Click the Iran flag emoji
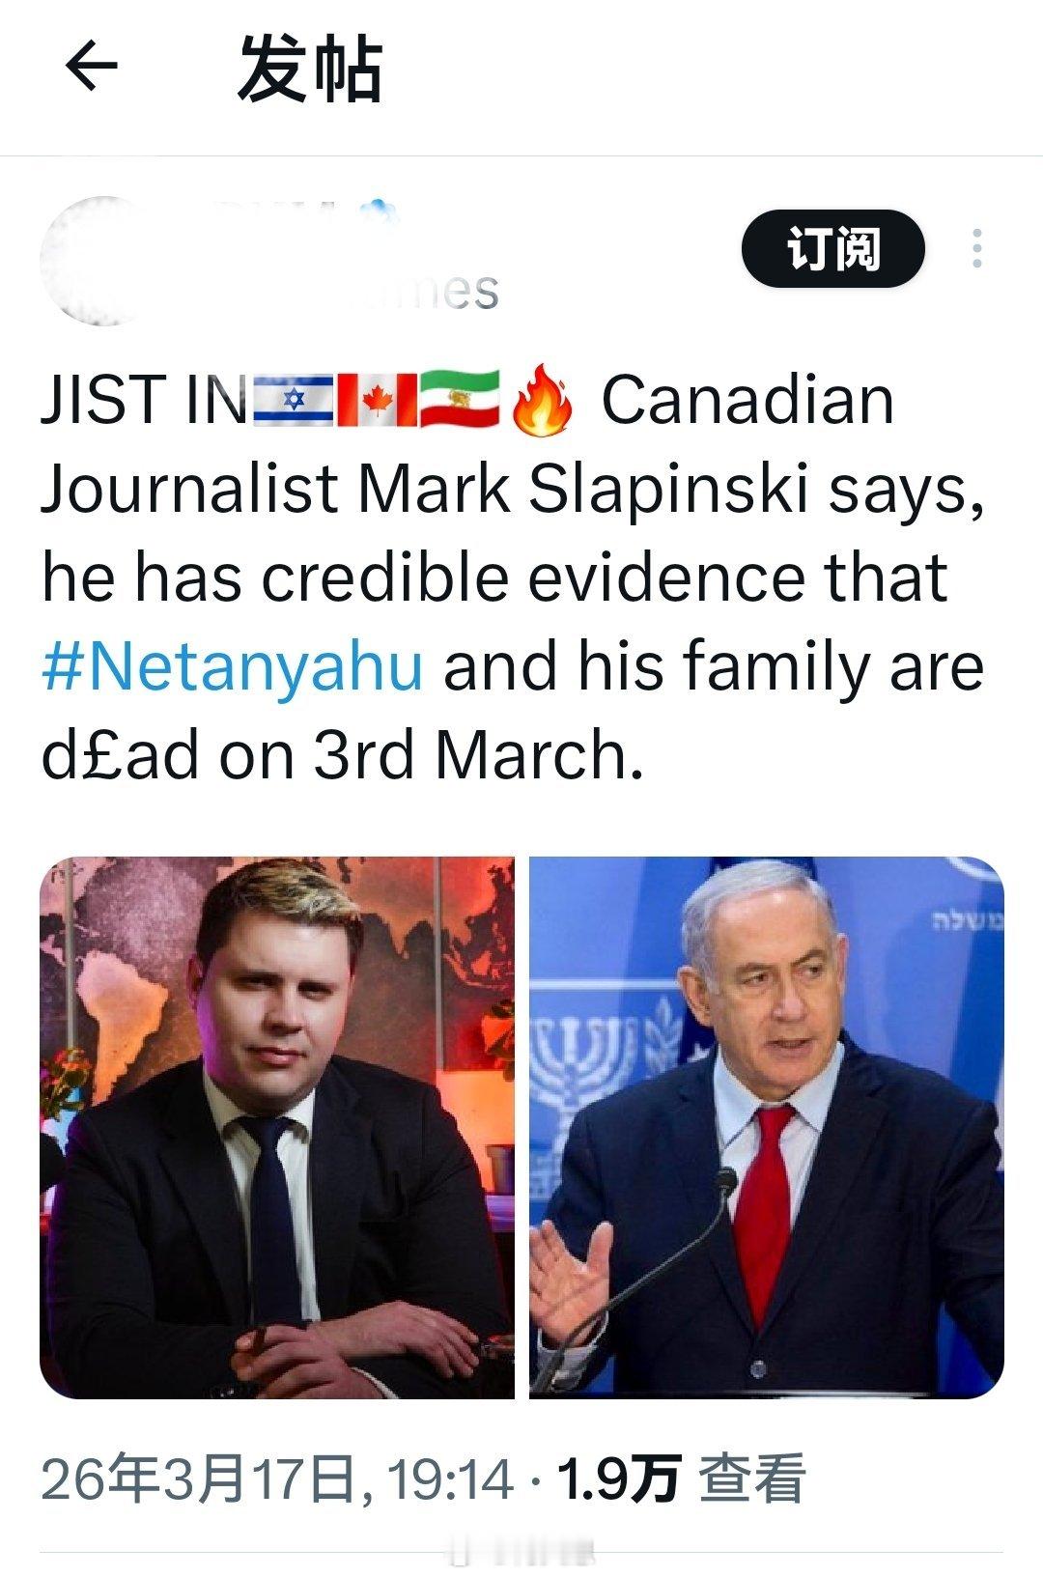The width and height of the screenshot is (1043, 1577). coord(461,400)
